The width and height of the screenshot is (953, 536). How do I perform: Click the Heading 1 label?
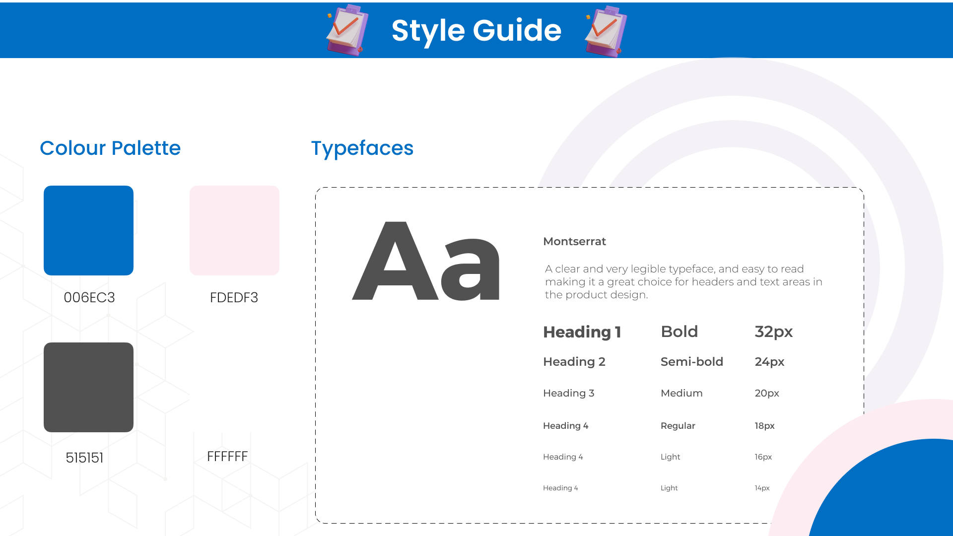click(x=582, y=332)
